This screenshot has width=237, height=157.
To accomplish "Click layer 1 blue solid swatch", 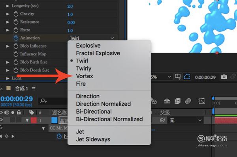I will point(54,120).
